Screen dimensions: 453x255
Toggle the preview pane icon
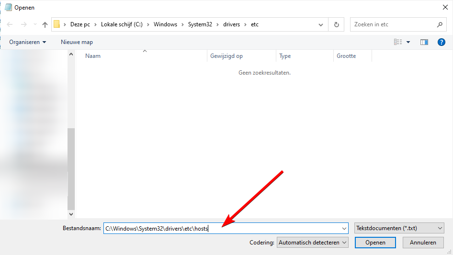(x=424, y=42)
